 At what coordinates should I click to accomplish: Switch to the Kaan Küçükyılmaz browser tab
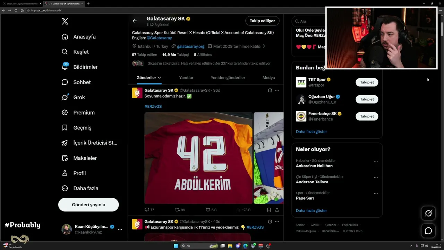click(23, 3)
